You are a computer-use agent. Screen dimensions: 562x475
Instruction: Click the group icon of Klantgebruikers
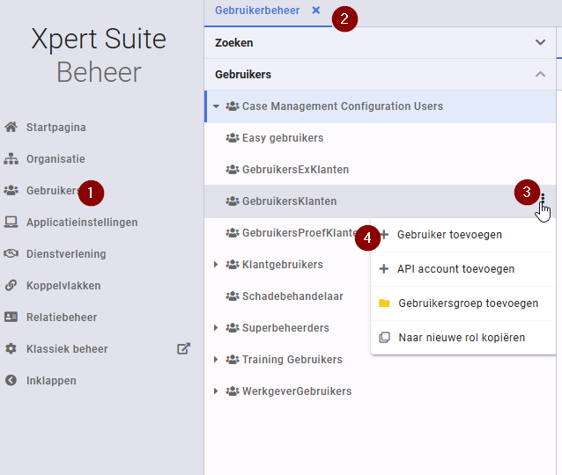233,265
